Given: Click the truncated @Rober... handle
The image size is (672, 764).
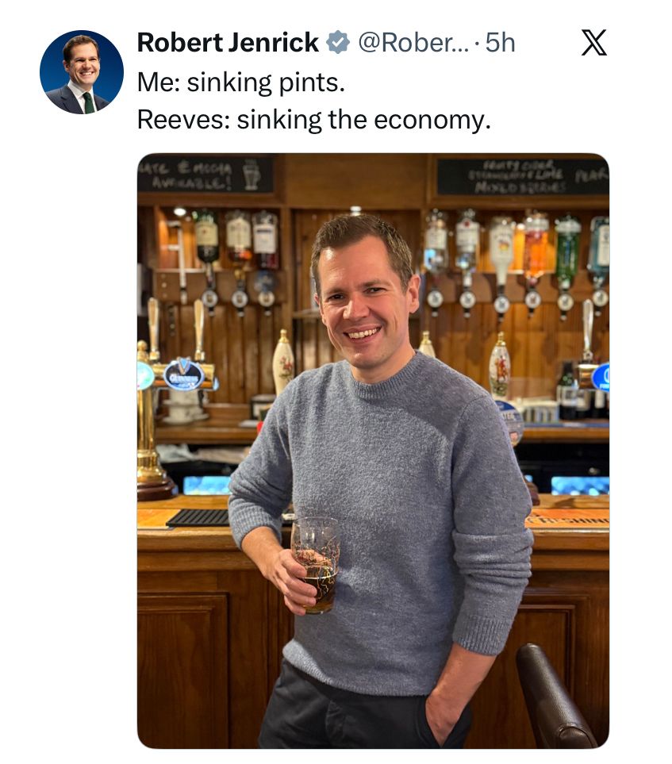Looking at the screenshot, I should (413, 42).
